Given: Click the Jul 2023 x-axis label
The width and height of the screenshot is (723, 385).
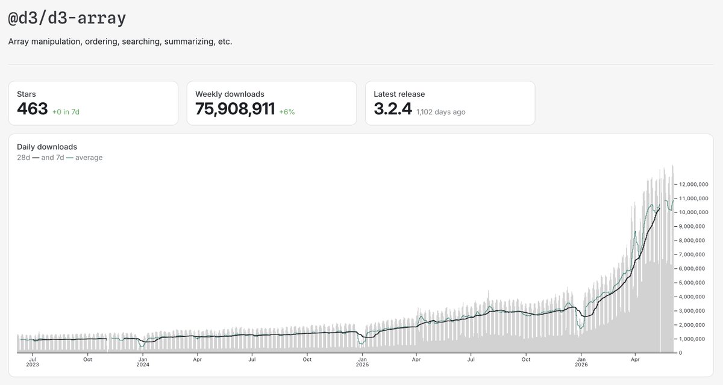Looking at the screenshot, I should 33,362.
